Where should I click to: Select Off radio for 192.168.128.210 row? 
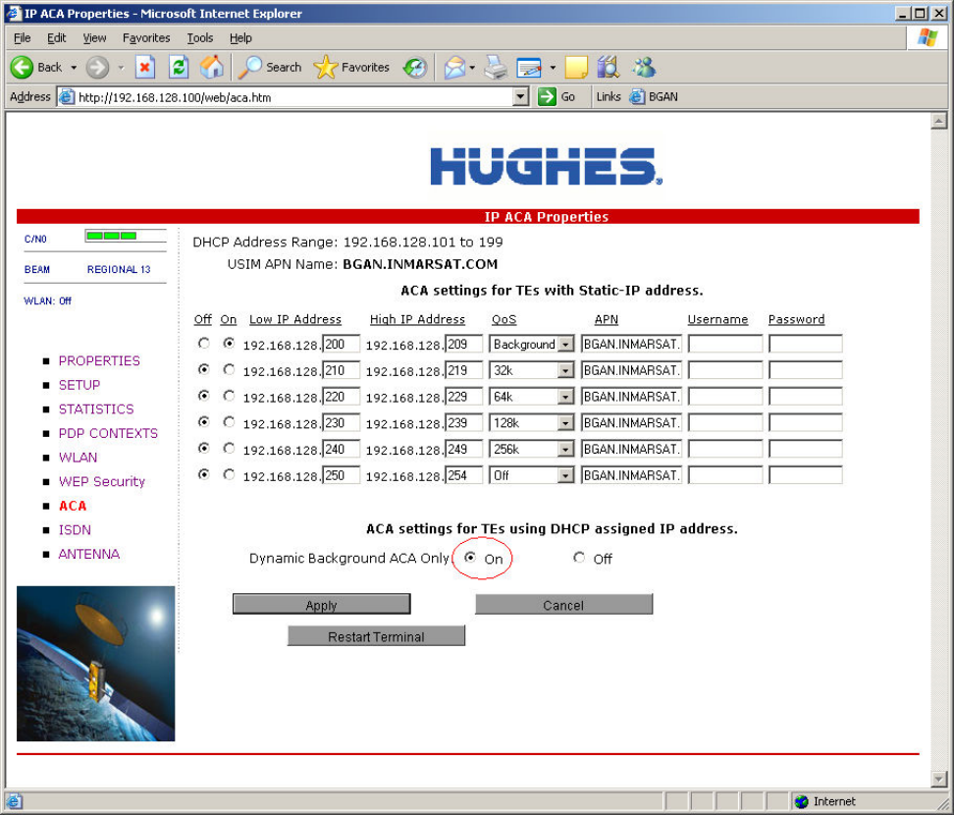coord(204,369)
